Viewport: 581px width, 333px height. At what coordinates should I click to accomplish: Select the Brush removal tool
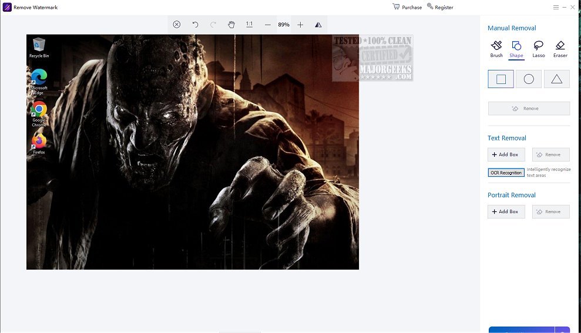tap(496, 49)
